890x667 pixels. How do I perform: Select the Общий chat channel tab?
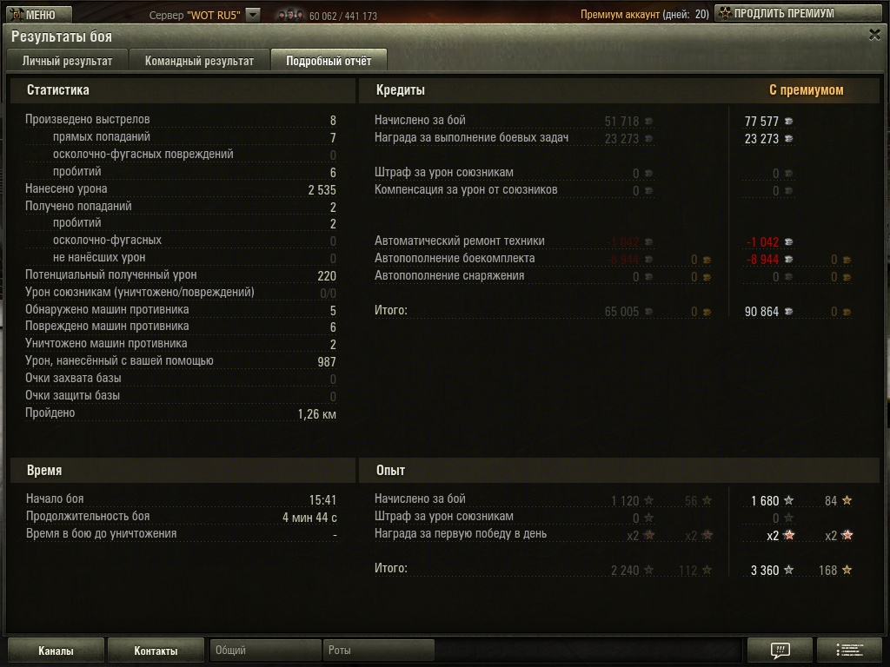(x=265, y=650)
